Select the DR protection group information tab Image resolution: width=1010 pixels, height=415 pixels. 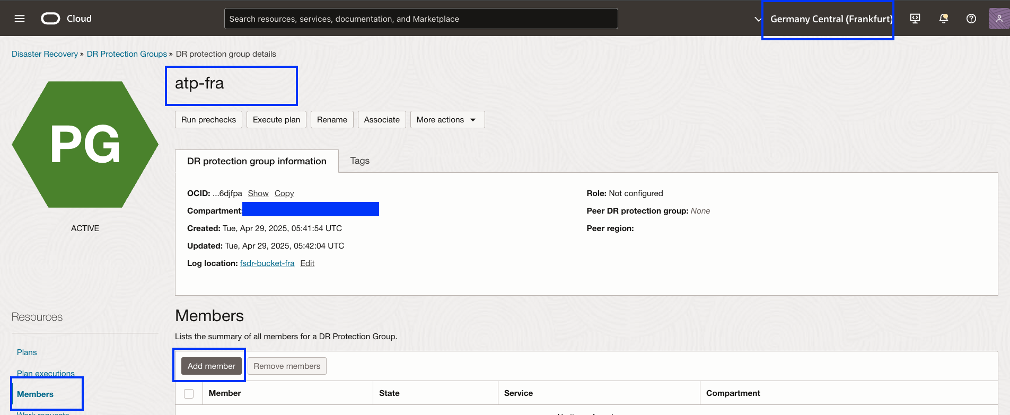(x=257, y=161)
